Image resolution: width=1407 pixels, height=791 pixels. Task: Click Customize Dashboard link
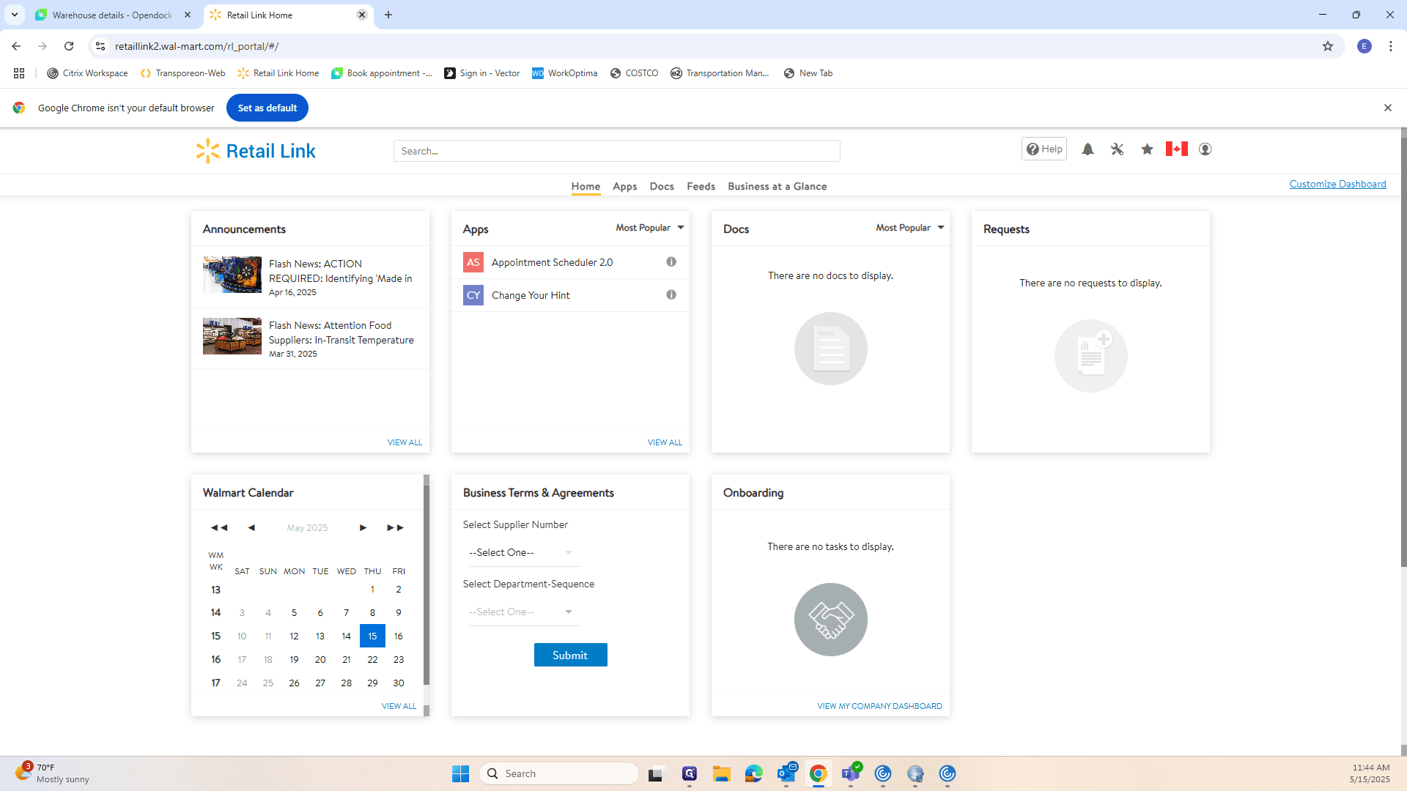(1337, 185)
